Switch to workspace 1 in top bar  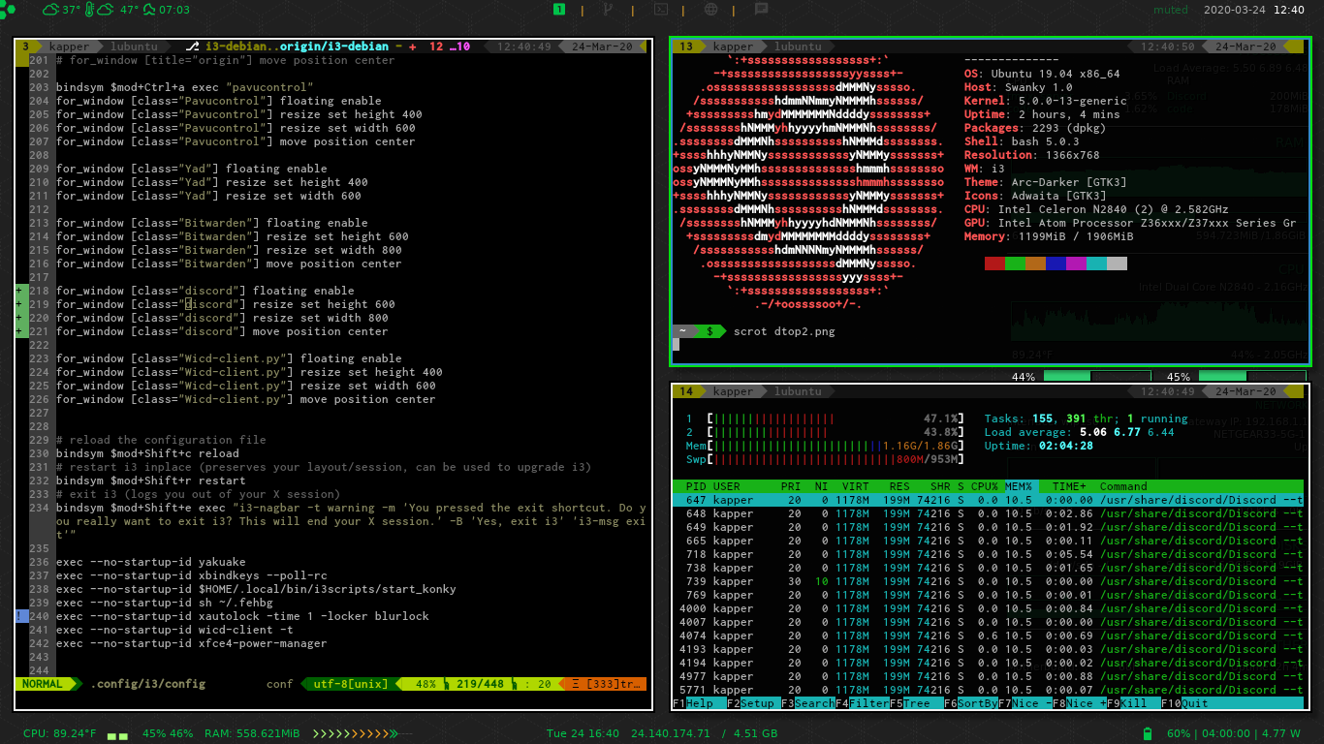click(559, 10)
